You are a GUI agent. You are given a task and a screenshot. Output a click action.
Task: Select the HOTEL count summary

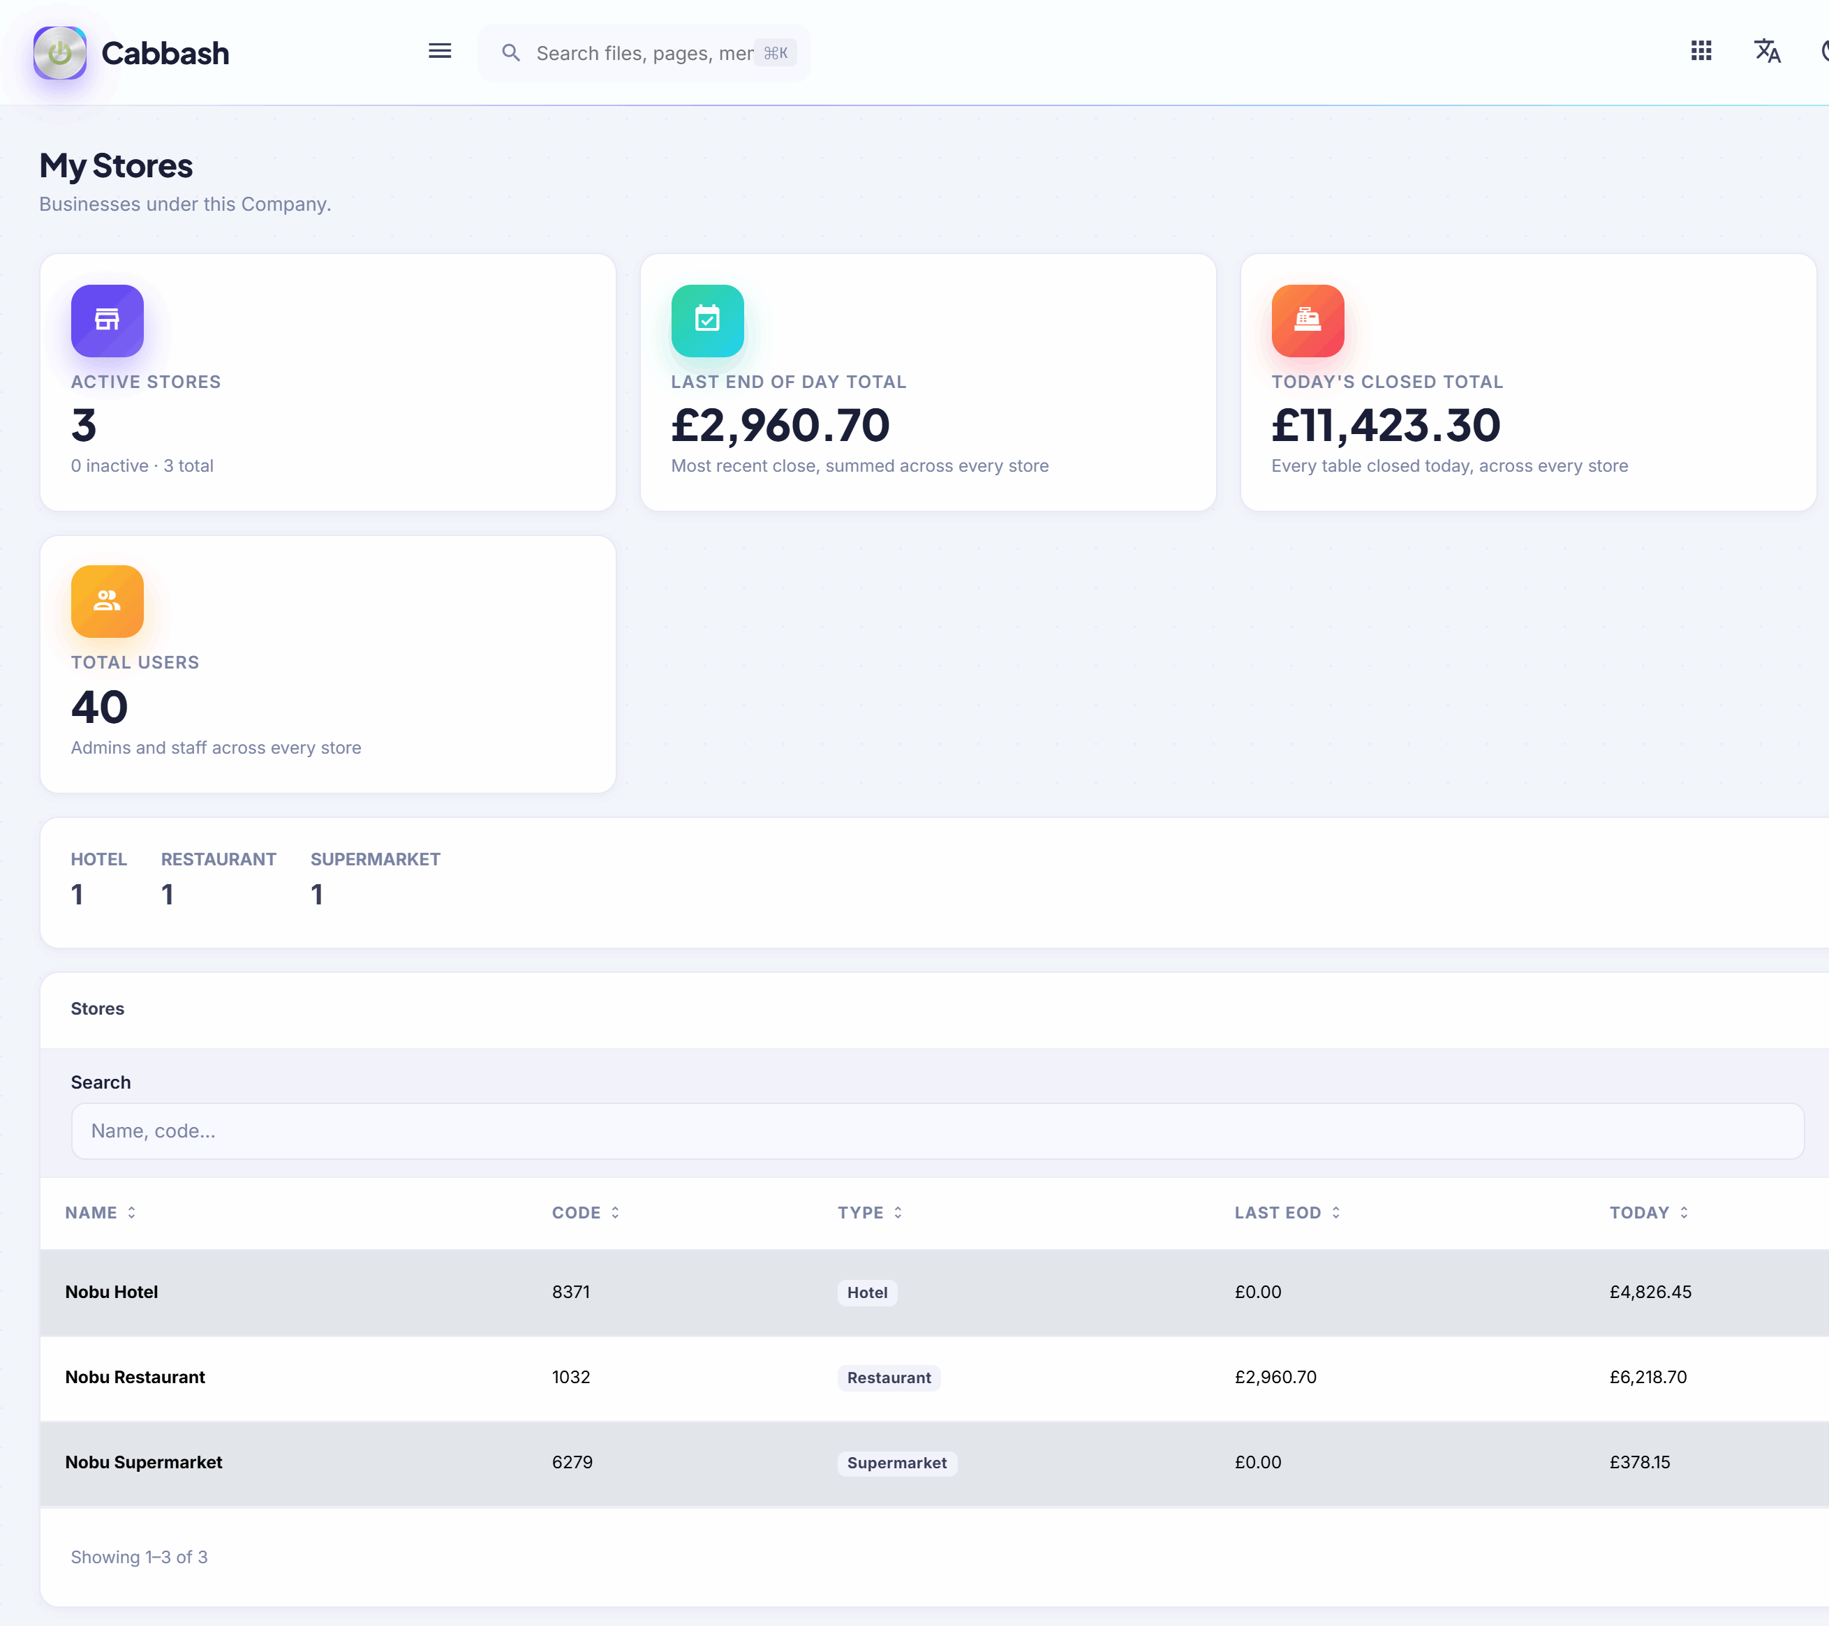pyautogui.click(x=98, y=879)
